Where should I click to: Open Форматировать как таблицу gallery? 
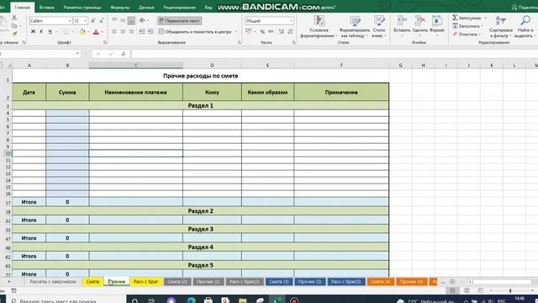(355, 27)
